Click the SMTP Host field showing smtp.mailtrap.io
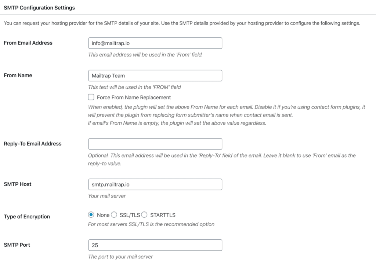The width and height of the screenshot is (376, 265). [x=155, y=184]
